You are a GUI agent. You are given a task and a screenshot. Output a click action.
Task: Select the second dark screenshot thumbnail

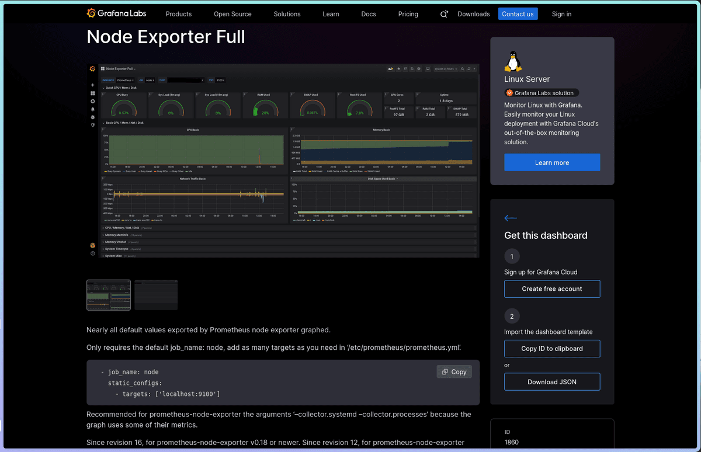156,295
